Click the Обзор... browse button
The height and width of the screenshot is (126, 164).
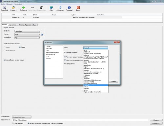156,120
